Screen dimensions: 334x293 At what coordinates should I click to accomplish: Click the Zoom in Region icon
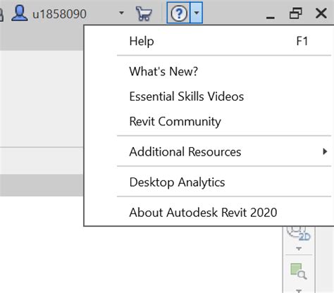(299, 271)
